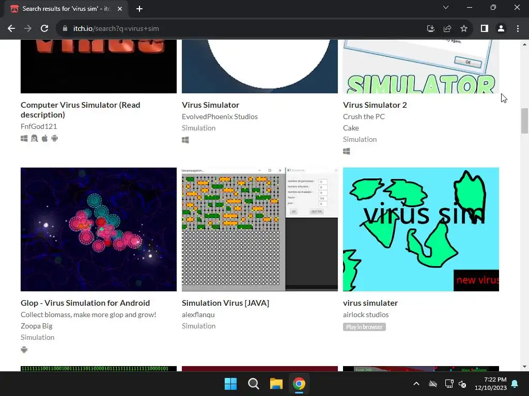Screen dimensions: 529x396
Task: Click the Play in browser badge
Action: 364,327
